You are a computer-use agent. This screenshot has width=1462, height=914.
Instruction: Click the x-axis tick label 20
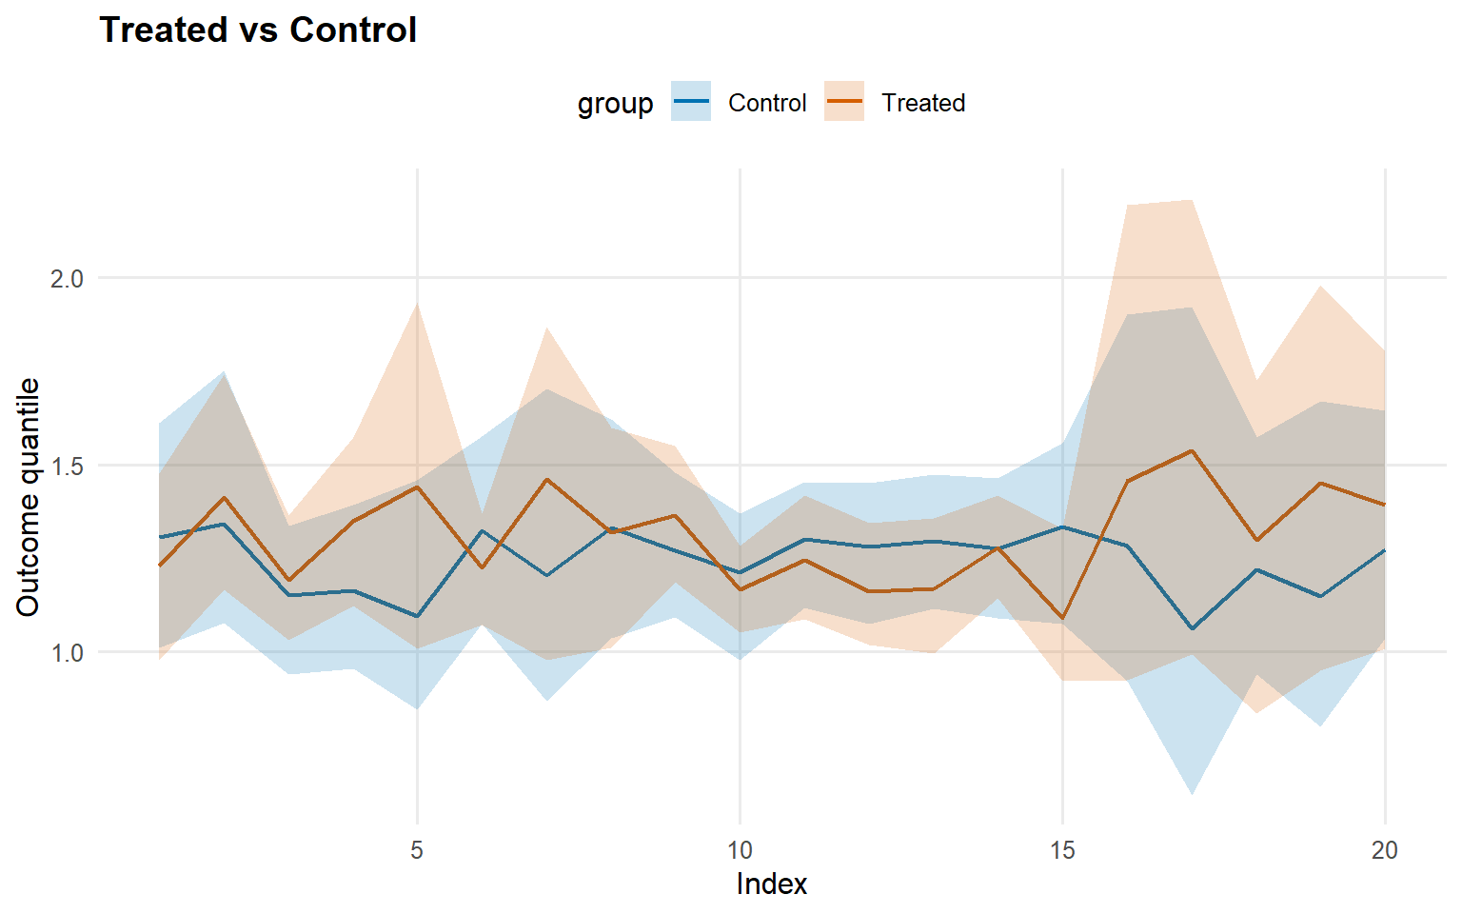1385,850
